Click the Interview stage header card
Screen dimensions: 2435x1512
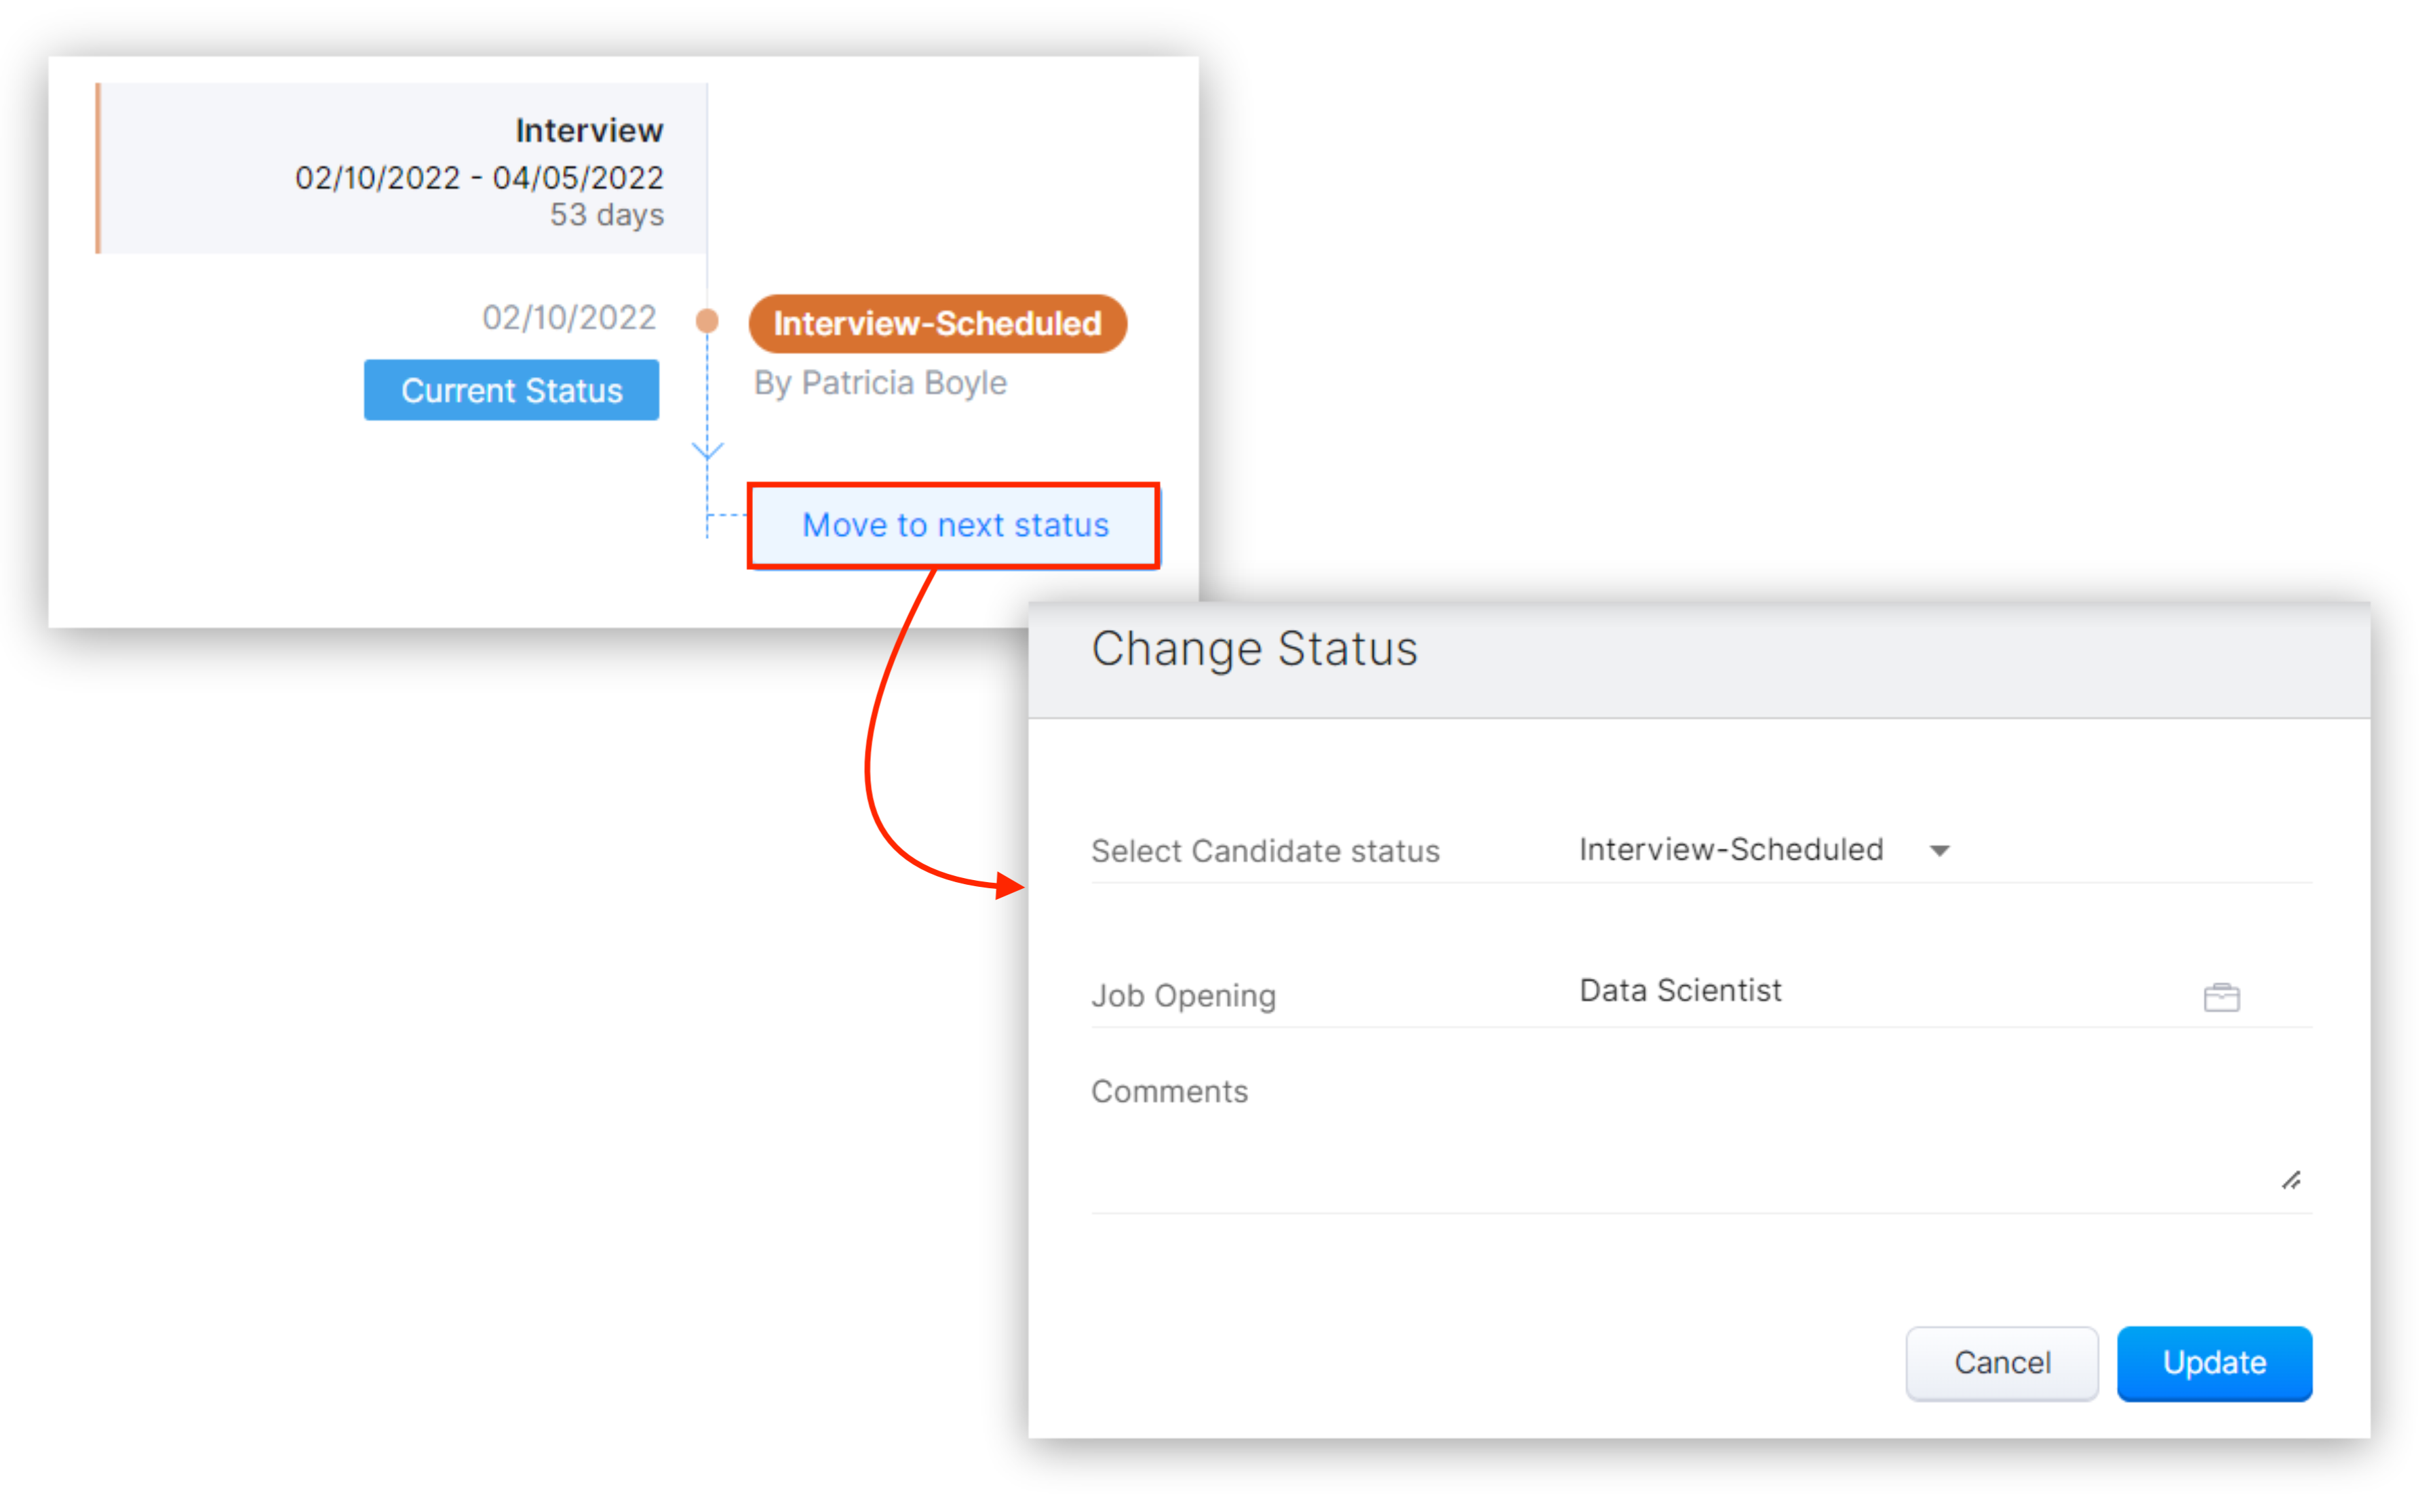403,168
